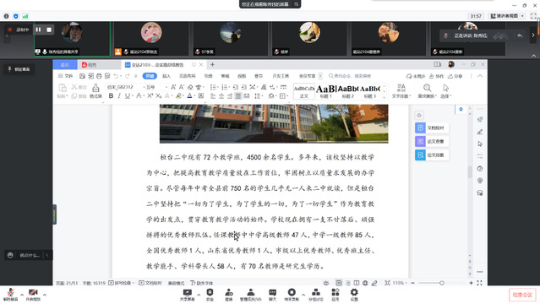Viewport: 540px width, 304px height.
Task: Stop the meeting recording with the square button
Action: (49, 30)
